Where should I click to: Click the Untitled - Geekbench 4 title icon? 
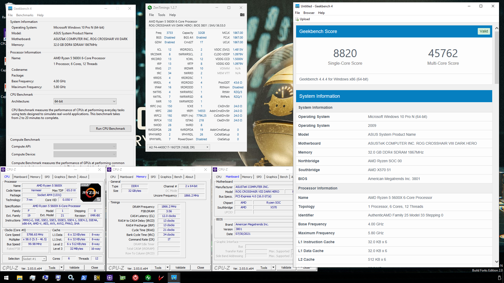pos(297,6)
